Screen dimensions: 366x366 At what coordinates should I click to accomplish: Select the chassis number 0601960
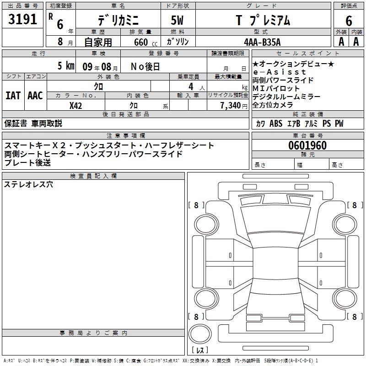click(x=307, y=145)
